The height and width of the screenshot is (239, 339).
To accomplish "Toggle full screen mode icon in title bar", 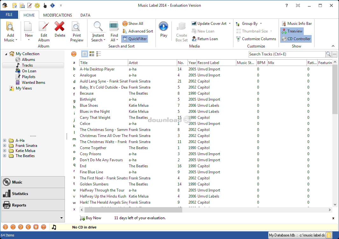I will [x=298, y=5].
